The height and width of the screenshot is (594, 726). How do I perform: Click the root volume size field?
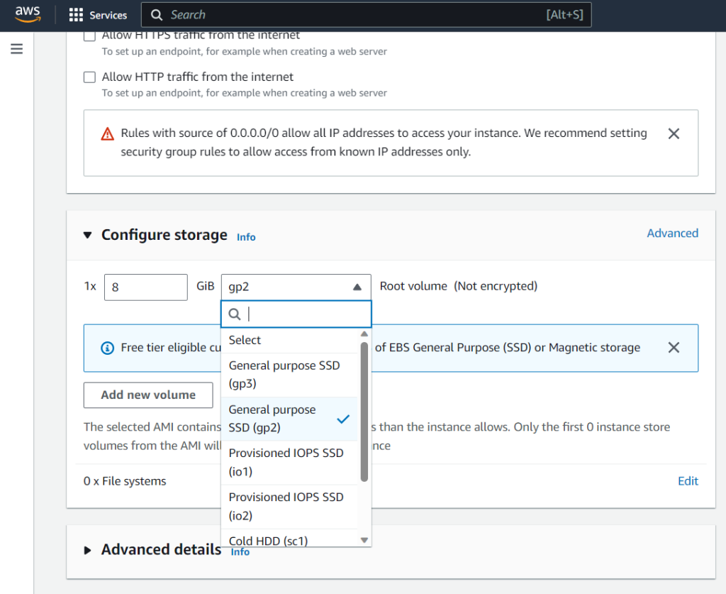point(145,287)
